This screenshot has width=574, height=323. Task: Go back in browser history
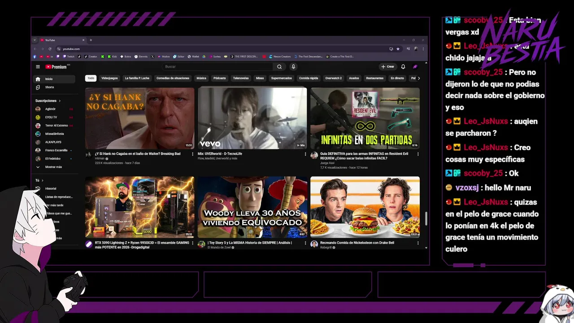click(x=35, y=49)
